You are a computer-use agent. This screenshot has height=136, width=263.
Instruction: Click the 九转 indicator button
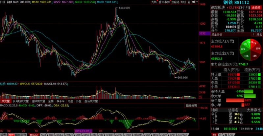pyautogui.click(x=154, y=2)
